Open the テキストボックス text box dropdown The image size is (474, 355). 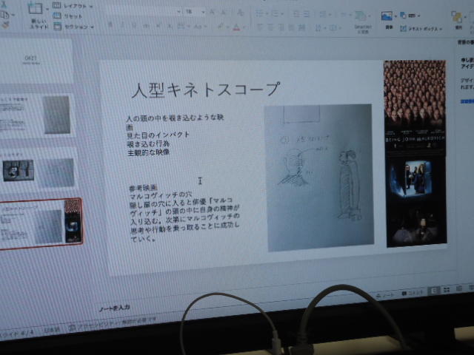pyautogui.click(x=421, y=29)
